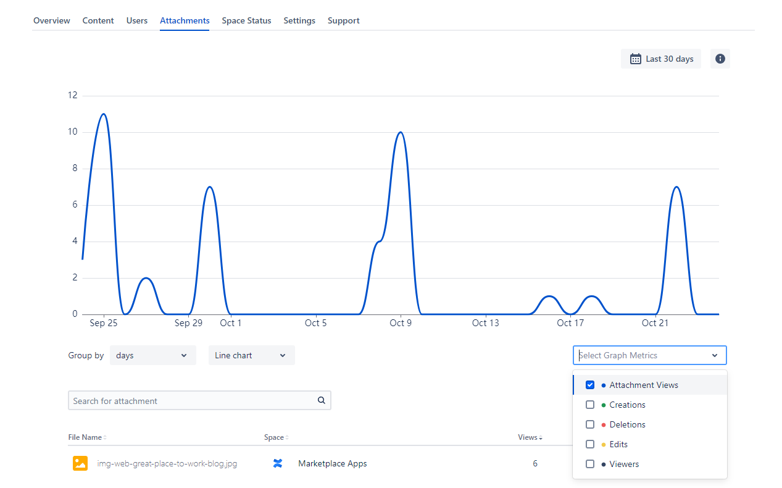Screen dimensions: 782x488
Task: Uncheck the Attachment Views checkbox
Action: coord(590,385)
